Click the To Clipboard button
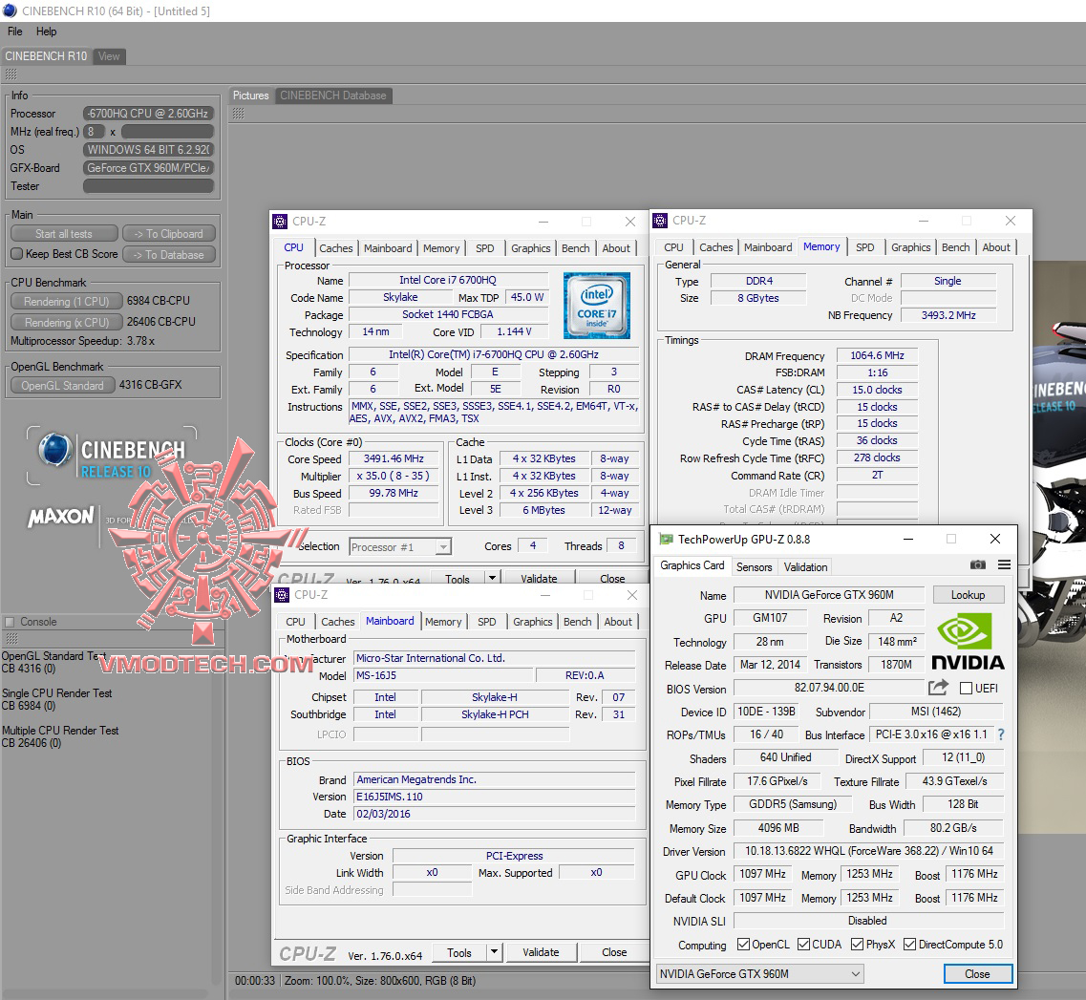 pyautogui.click(x=169, y=234)
